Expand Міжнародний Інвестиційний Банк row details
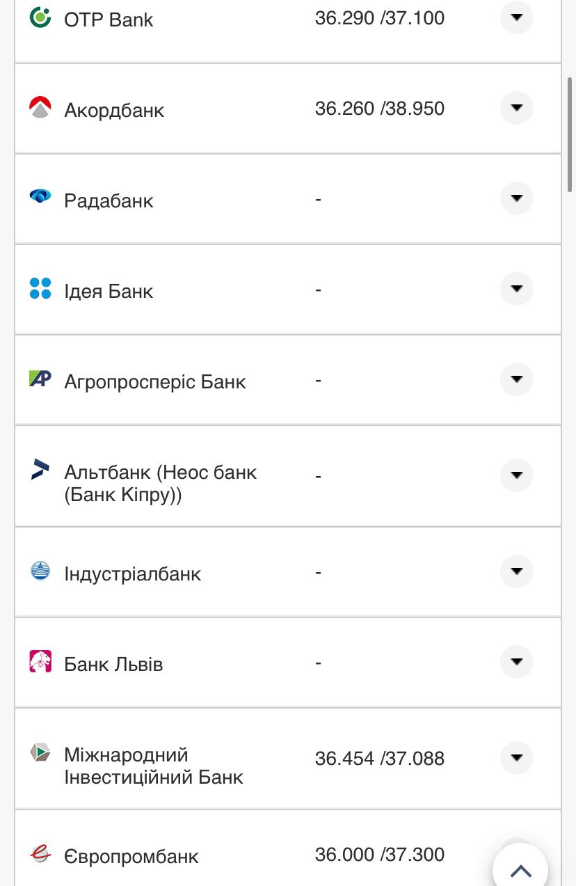This screenshot has width=576, height=886. coord(516,757)
